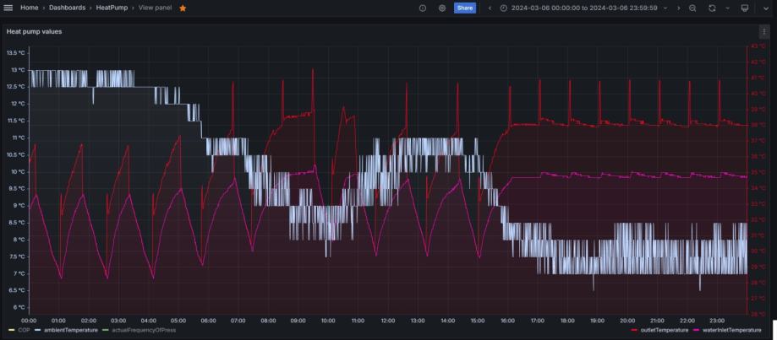Open the Heat pump values panel menu
The width and height of the screenshot is (777, 340).
tap(763, 31)
